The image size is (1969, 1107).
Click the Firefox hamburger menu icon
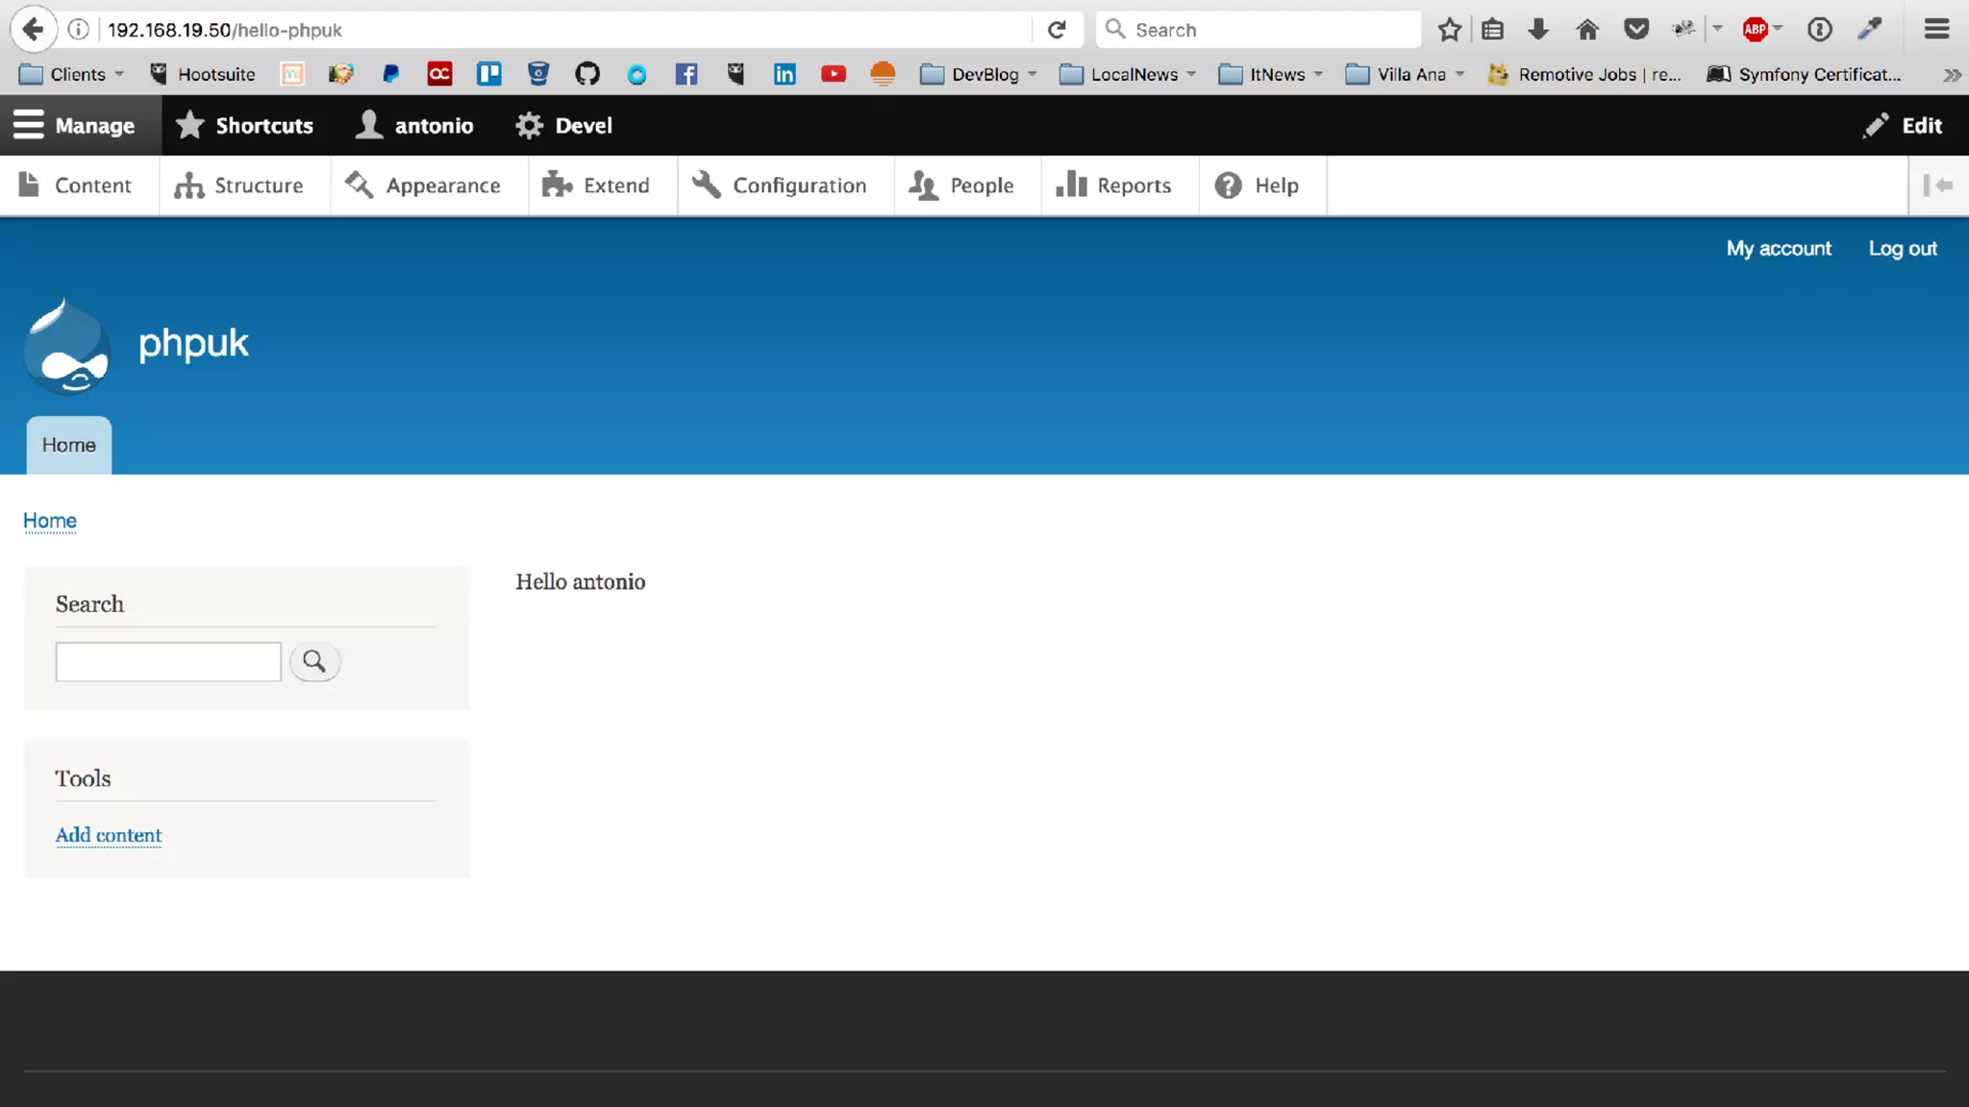point(1936,30)
